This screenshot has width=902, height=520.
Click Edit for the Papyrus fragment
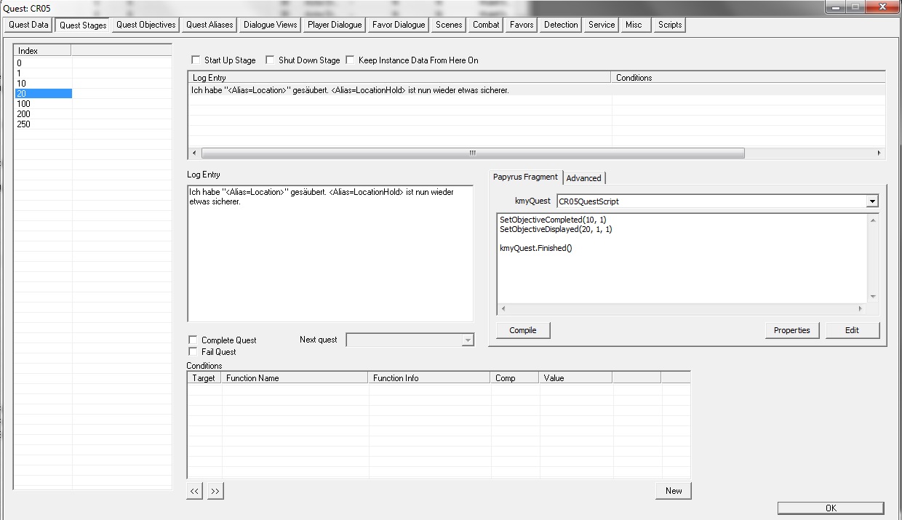(852, 330)
